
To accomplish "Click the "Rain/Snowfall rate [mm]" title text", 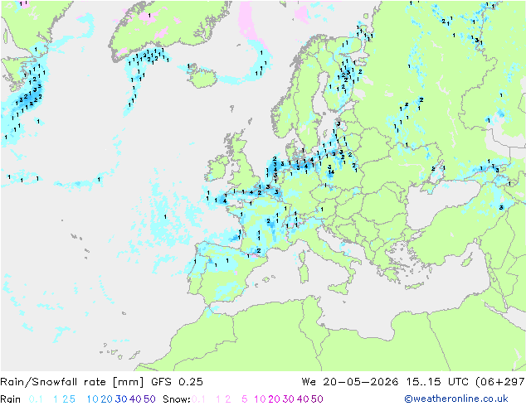I will click(72, 382).
